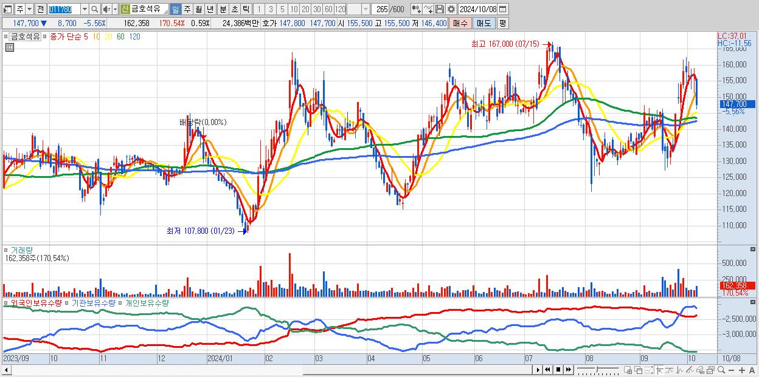Click the 매도 sell button
The height and width of the screenshot is (377, 759).
pyautogui.click(x=483, y=23)
